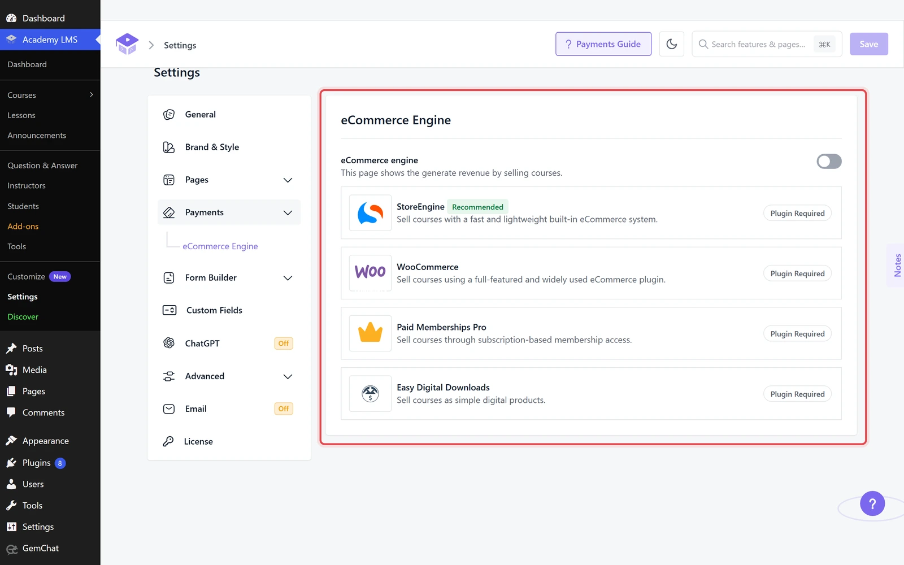Expand the Pages settings chevron
This screenshot has width=904, height=565.
point(288,180)
